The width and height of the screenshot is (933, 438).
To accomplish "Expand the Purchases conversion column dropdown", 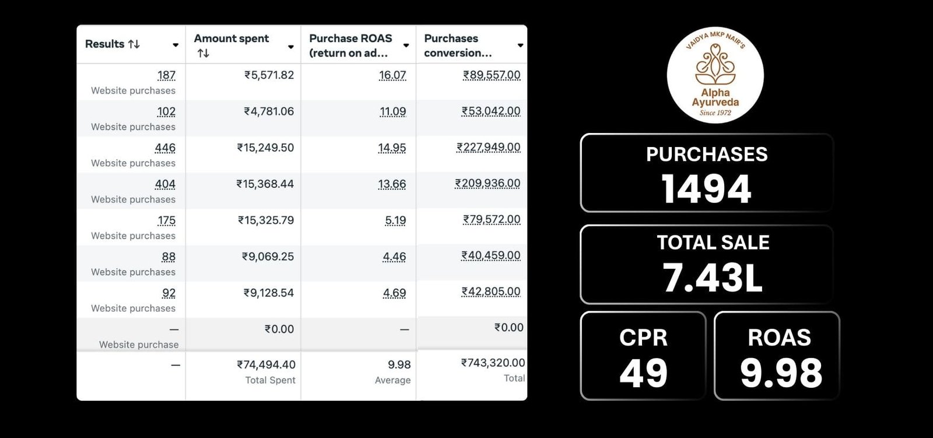I will coord(520,45).
